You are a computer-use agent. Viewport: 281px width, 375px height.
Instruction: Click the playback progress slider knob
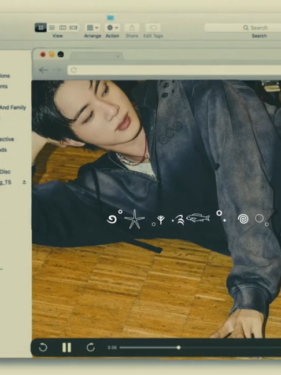[x=179, y=347]
